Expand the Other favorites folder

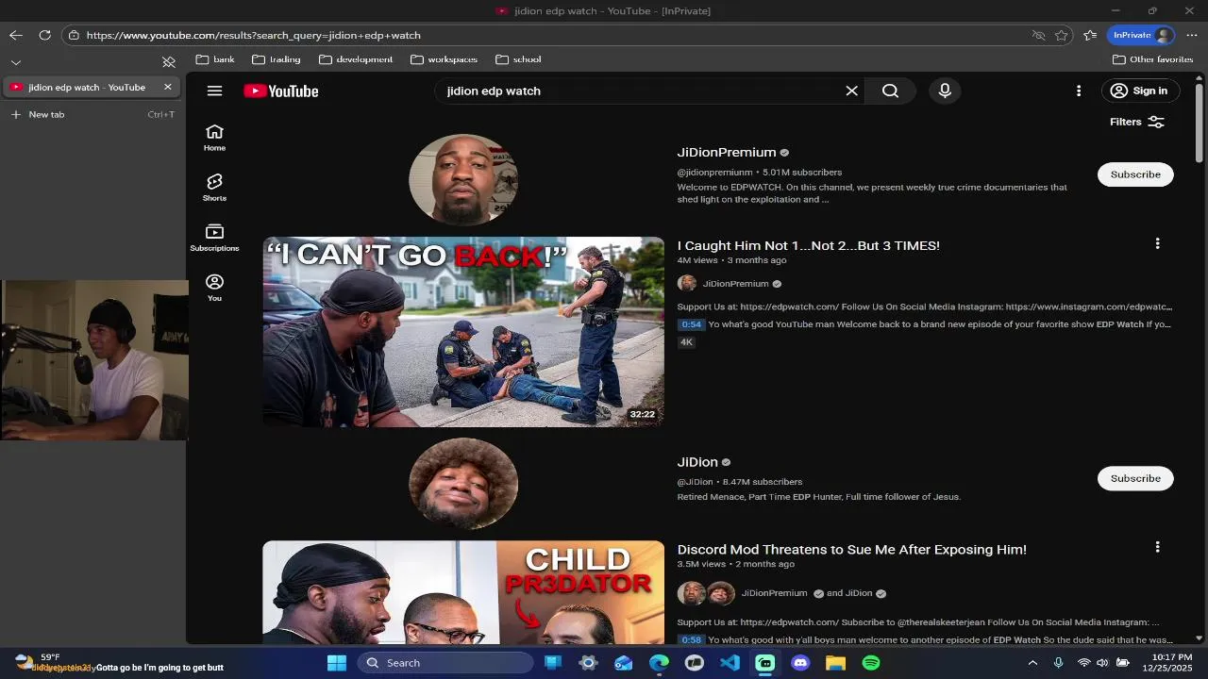coord(1152,59)
